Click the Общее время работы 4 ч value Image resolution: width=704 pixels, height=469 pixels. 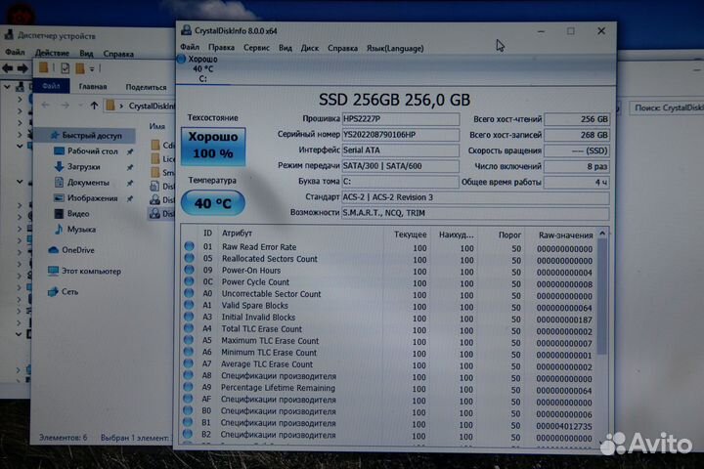click(577, 182)
